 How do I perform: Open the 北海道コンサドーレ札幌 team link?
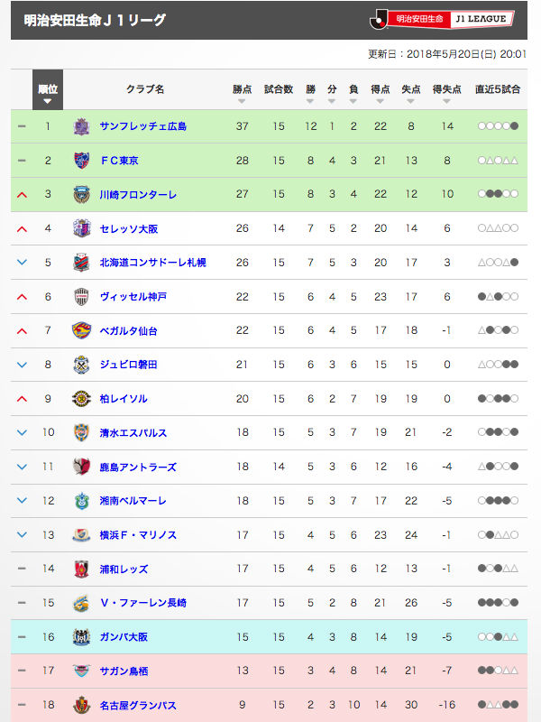[x=152, y=263]
